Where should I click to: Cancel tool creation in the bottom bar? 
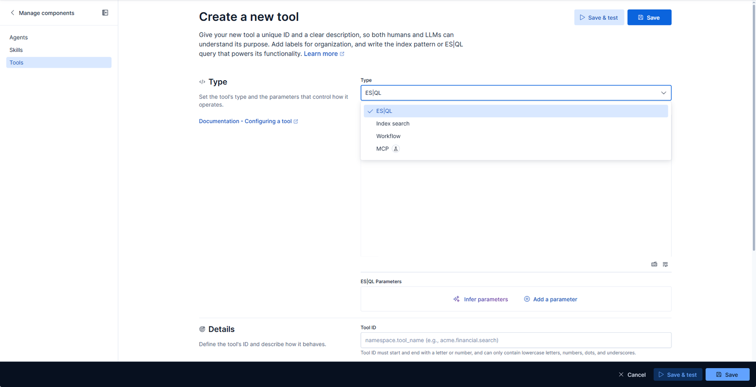(632, 375)
